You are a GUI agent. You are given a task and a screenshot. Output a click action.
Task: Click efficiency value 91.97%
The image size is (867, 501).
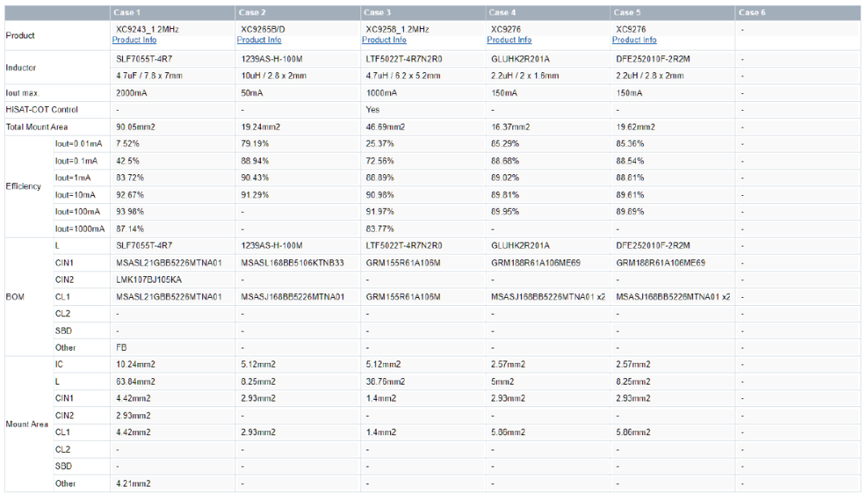[x=380, y=211]
